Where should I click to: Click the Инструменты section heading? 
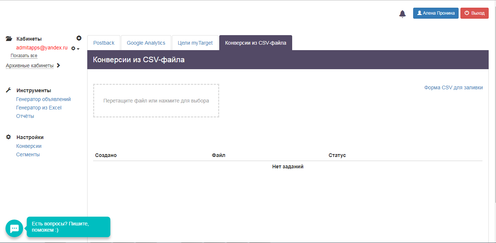pos(34,90)
